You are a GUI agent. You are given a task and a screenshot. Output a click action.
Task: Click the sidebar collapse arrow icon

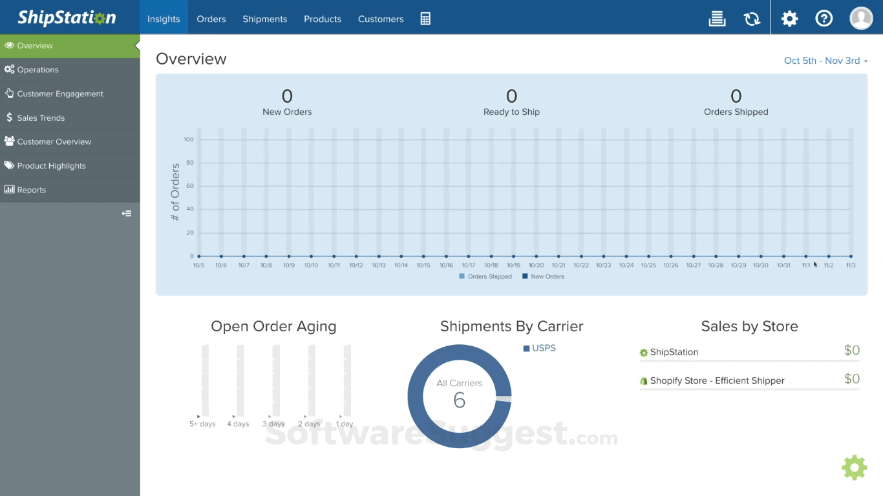[127, 213]
